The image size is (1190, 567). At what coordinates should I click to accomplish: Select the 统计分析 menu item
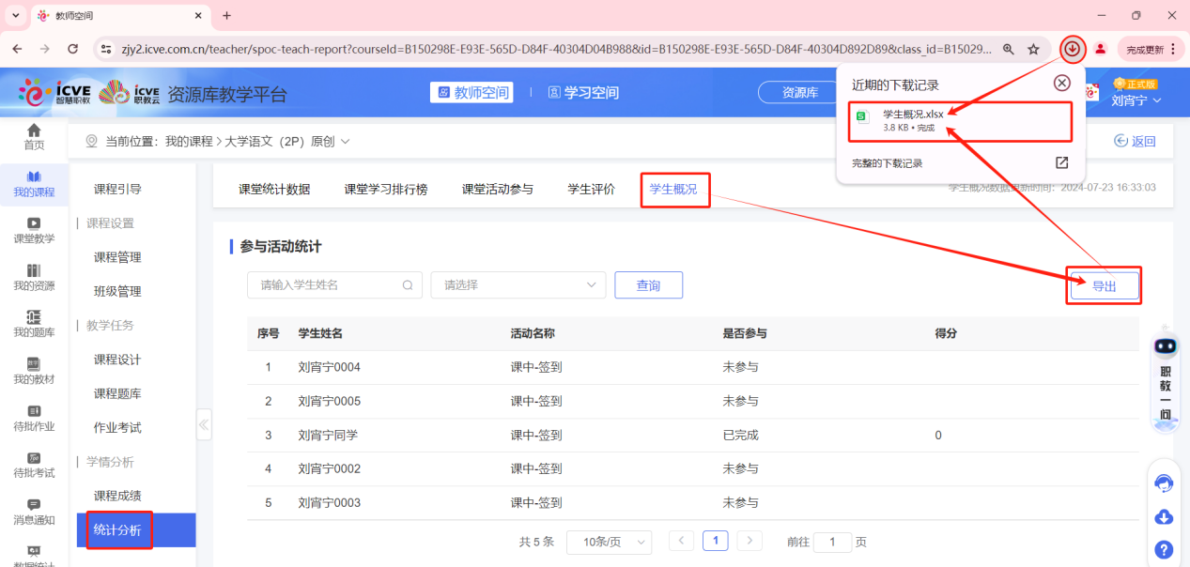pyautogui.click(x=116, y=529)
